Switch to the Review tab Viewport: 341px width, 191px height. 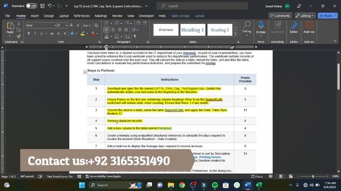pos(117,16)
